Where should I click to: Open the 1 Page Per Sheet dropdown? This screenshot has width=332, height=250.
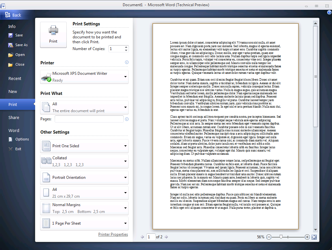pos(125,223)
